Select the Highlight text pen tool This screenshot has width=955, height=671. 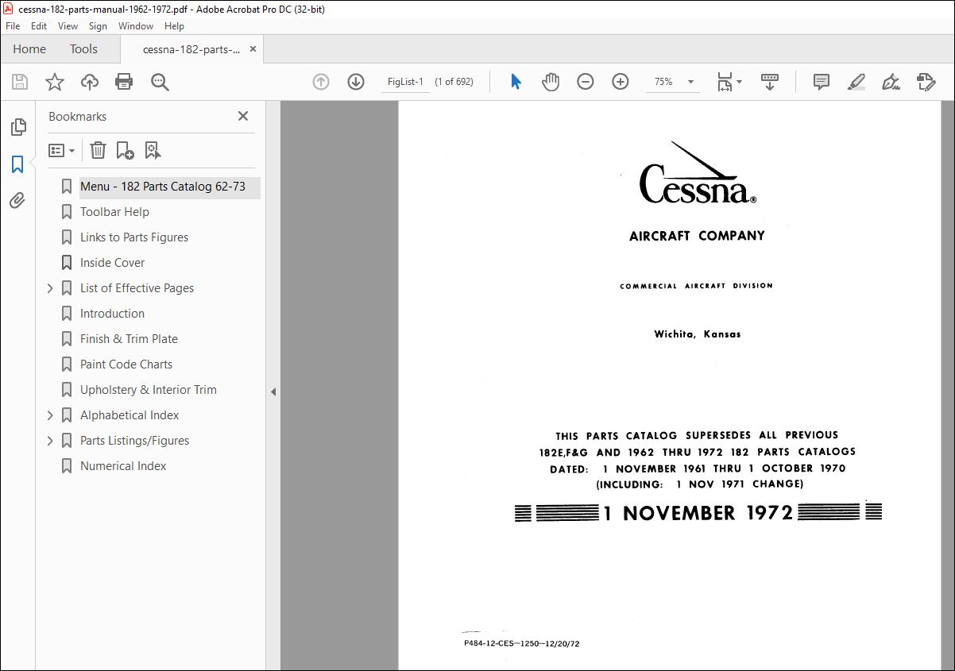(x=856, y=82)
